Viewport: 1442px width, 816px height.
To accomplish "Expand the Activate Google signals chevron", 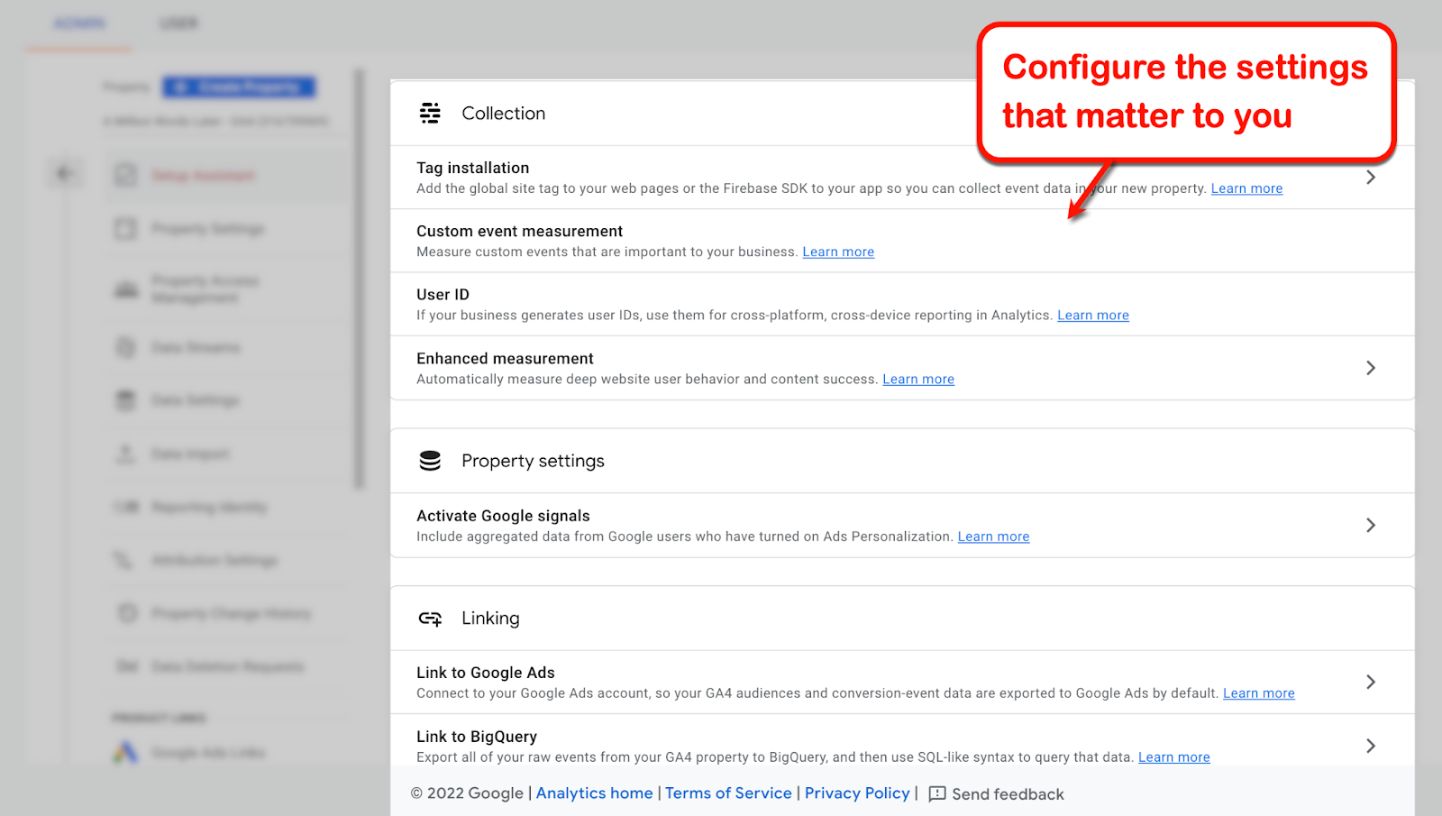I will (x=1371, y=525).
